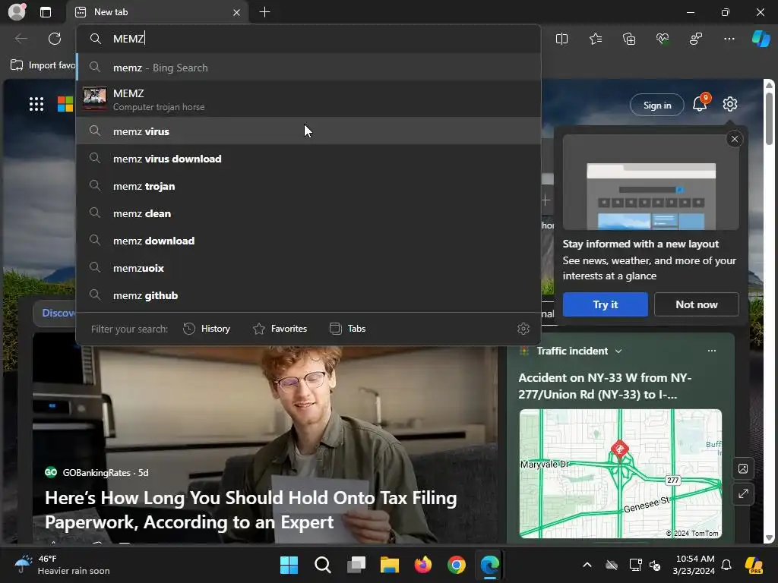
Task: Click the profile sharing icon in toolbar
Action: (696, 39)
